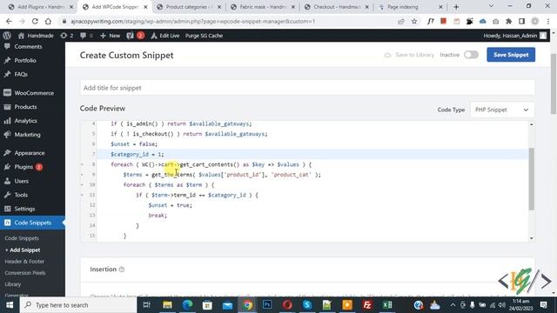Reload the current page

point(35,21)
